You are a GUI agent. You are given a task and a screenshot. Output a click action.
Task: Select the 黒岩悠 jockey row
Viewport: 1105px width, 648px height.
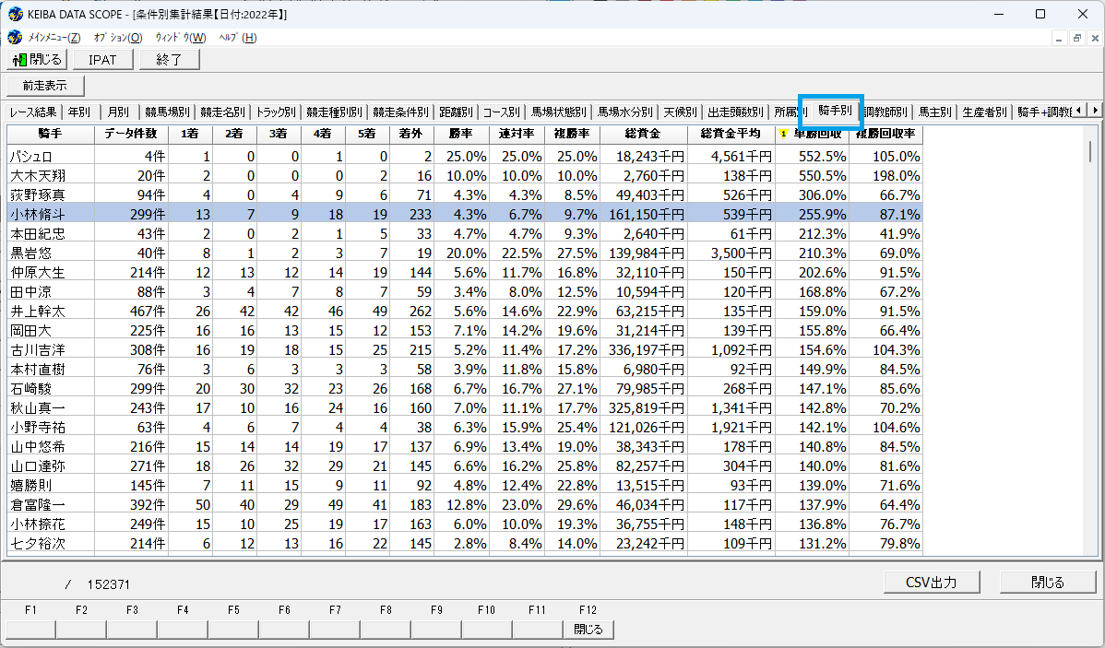coord(465,253)
